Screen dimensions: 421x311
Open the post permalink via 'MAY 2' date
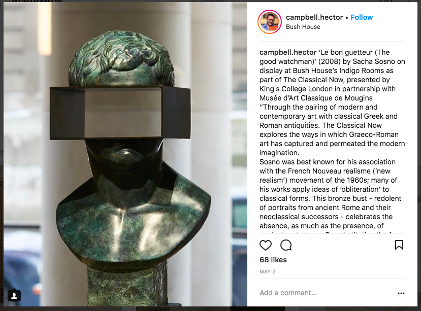tap(268, 271)
